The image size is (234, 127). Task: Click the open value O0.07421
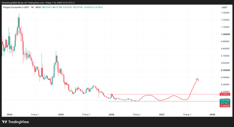point(47,7)
